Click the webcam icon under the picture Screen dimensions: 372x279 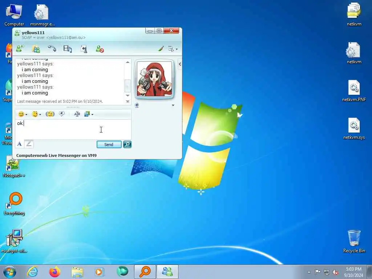137,105
